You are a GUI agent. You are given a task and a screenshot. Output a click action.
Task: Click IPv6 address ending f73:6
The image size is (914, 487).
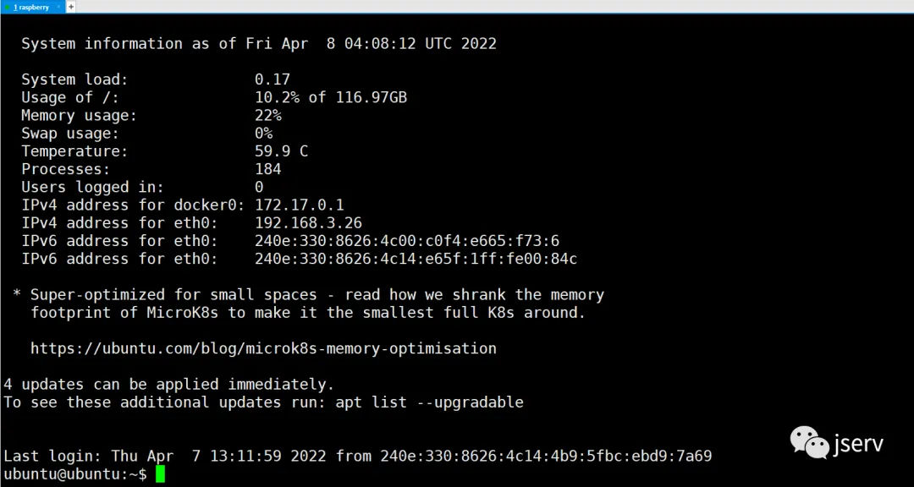click(407, 241)
